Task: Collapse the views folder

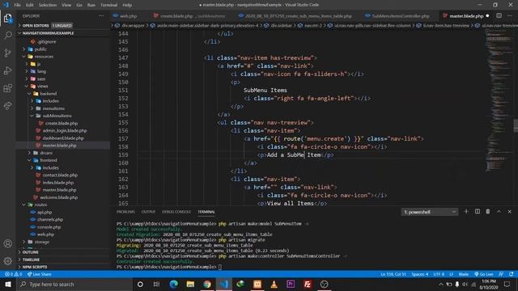Action: [42, 86]
